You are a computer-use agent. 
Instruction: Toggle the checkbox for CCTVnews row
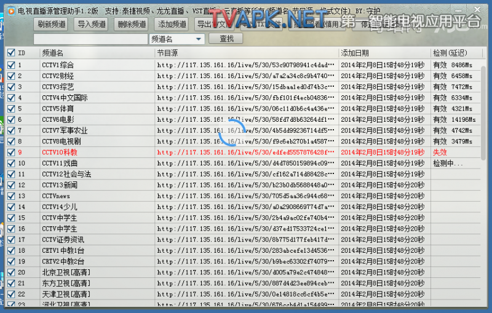(11, 196)
